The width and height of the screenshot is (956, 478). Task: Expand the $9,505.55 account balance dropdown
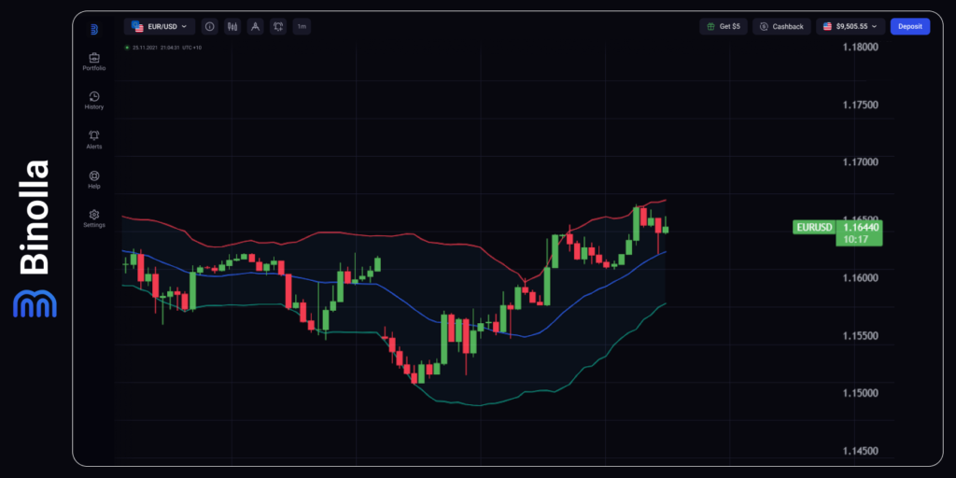(x=851, y=26)
